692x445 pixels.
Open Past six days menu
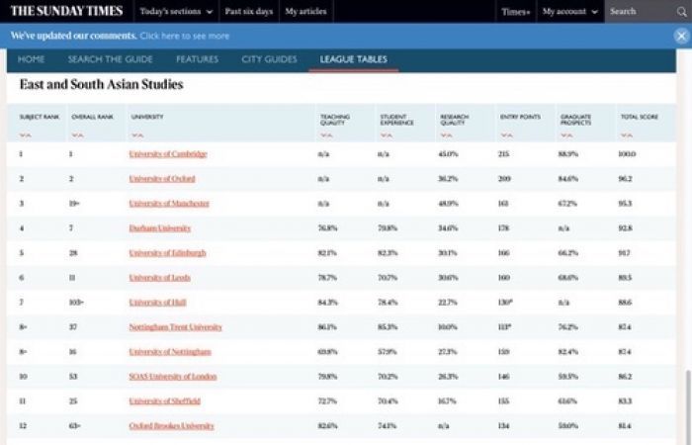coord(247,11)
